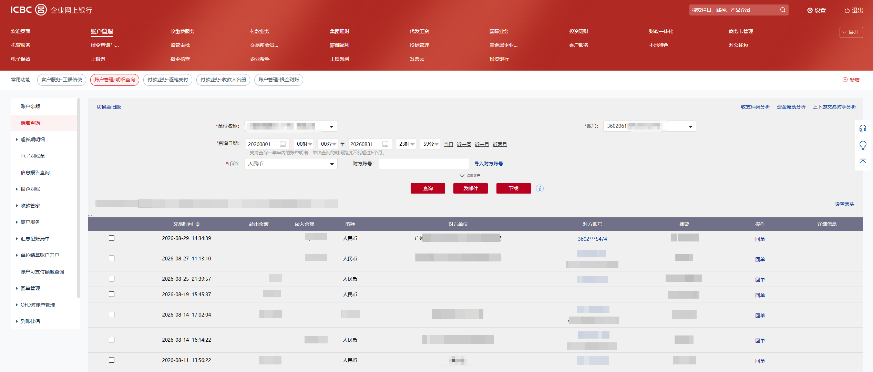Screen dimensions: 873x372
Task: Open the 账号 account dropdown
Action: coord(649,126)
